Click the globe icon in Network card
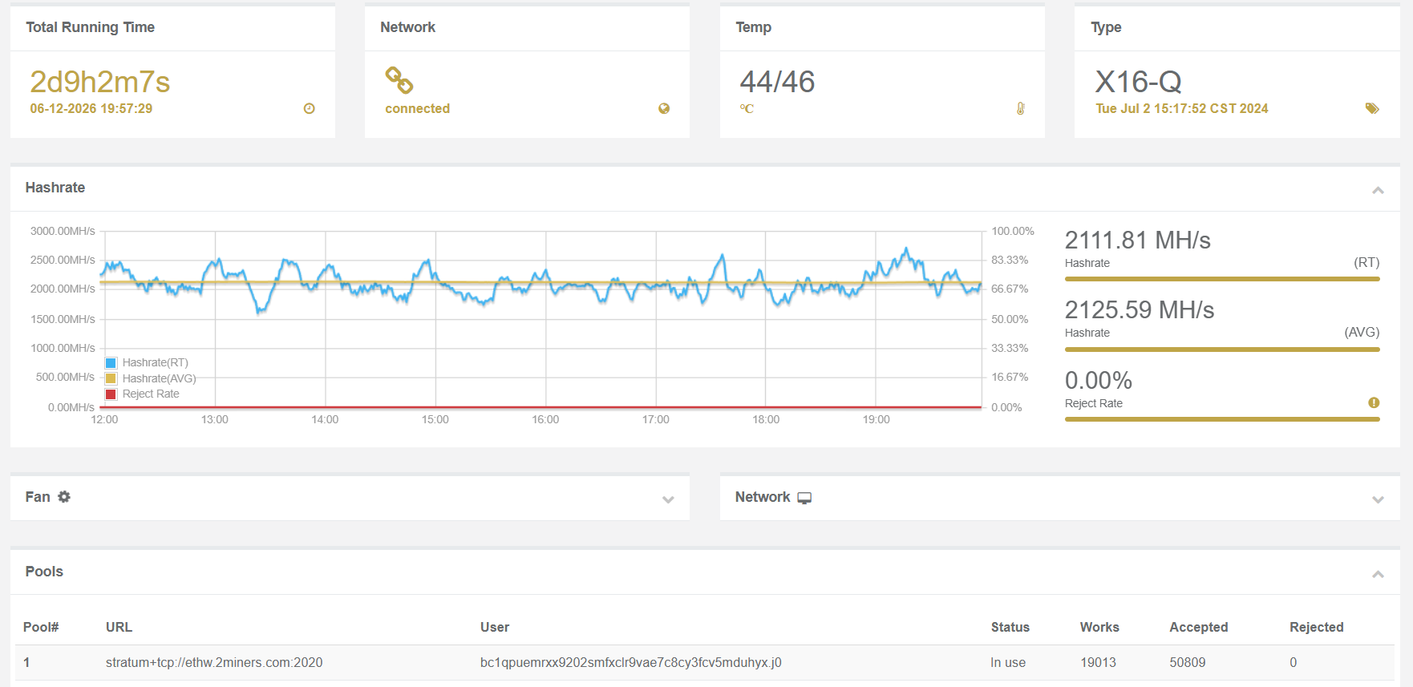1413x687 pixels. coord(664,108)
